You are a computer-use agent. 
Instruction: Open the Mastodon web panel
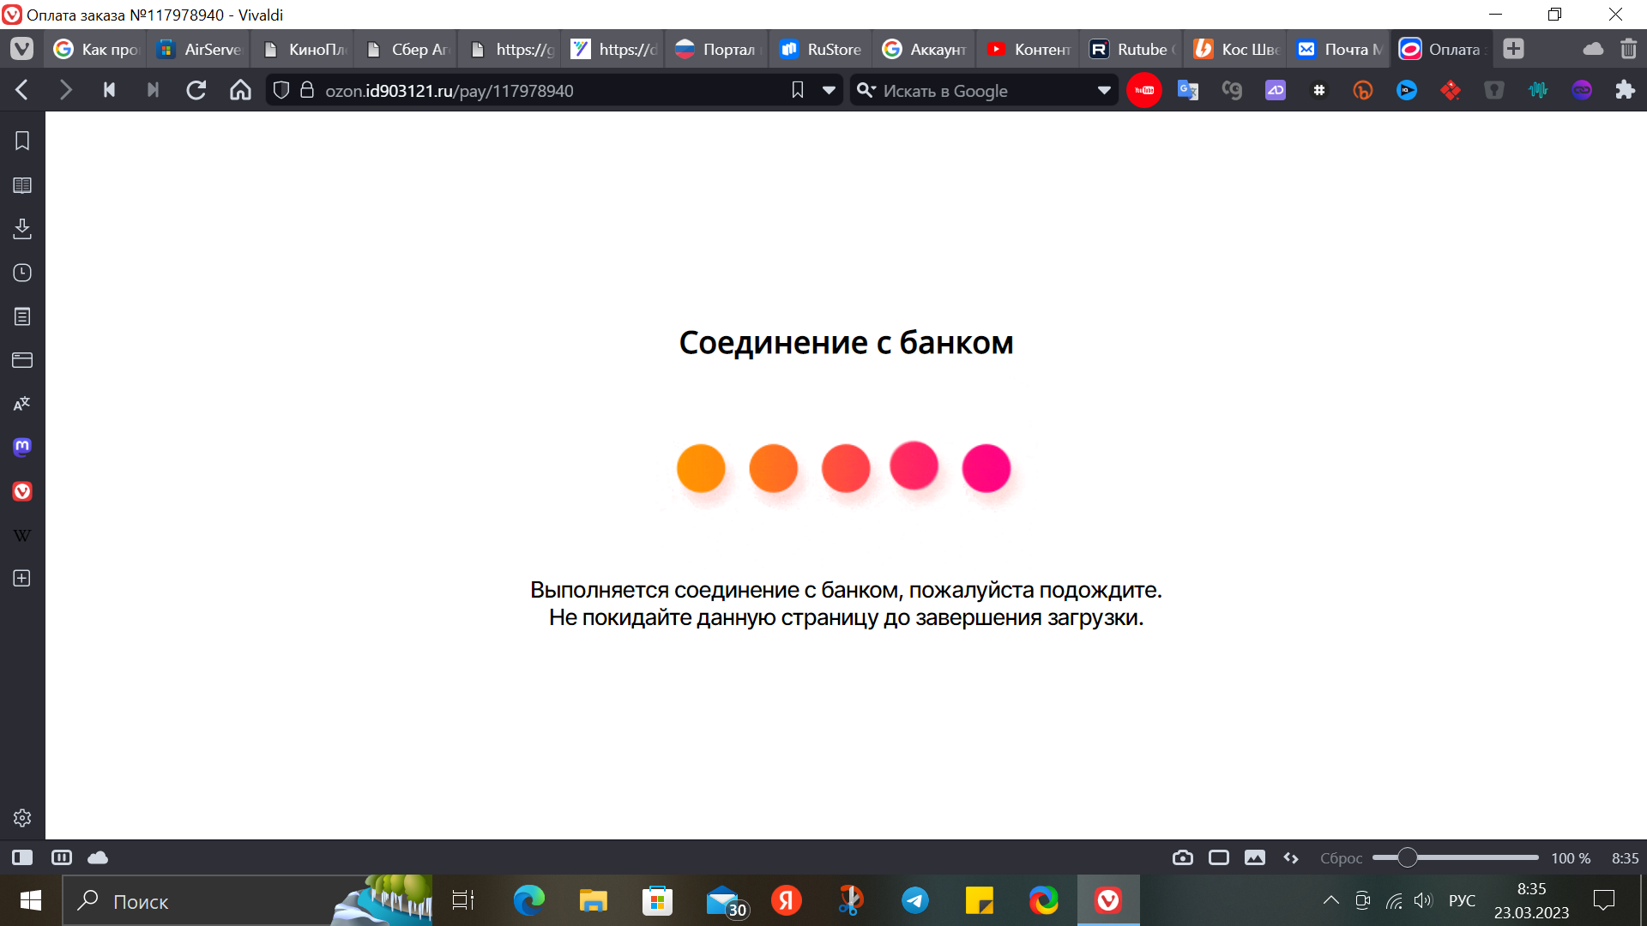[x=21, y=447]
